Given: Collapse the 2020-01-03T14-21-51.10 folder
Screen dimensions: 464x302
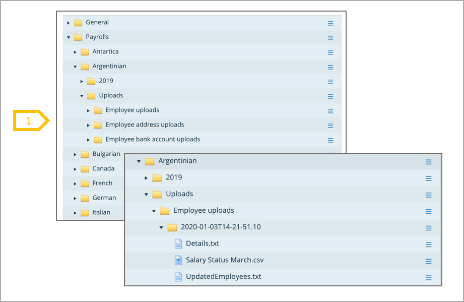Looking at the screenshot, I should [161, 227].
